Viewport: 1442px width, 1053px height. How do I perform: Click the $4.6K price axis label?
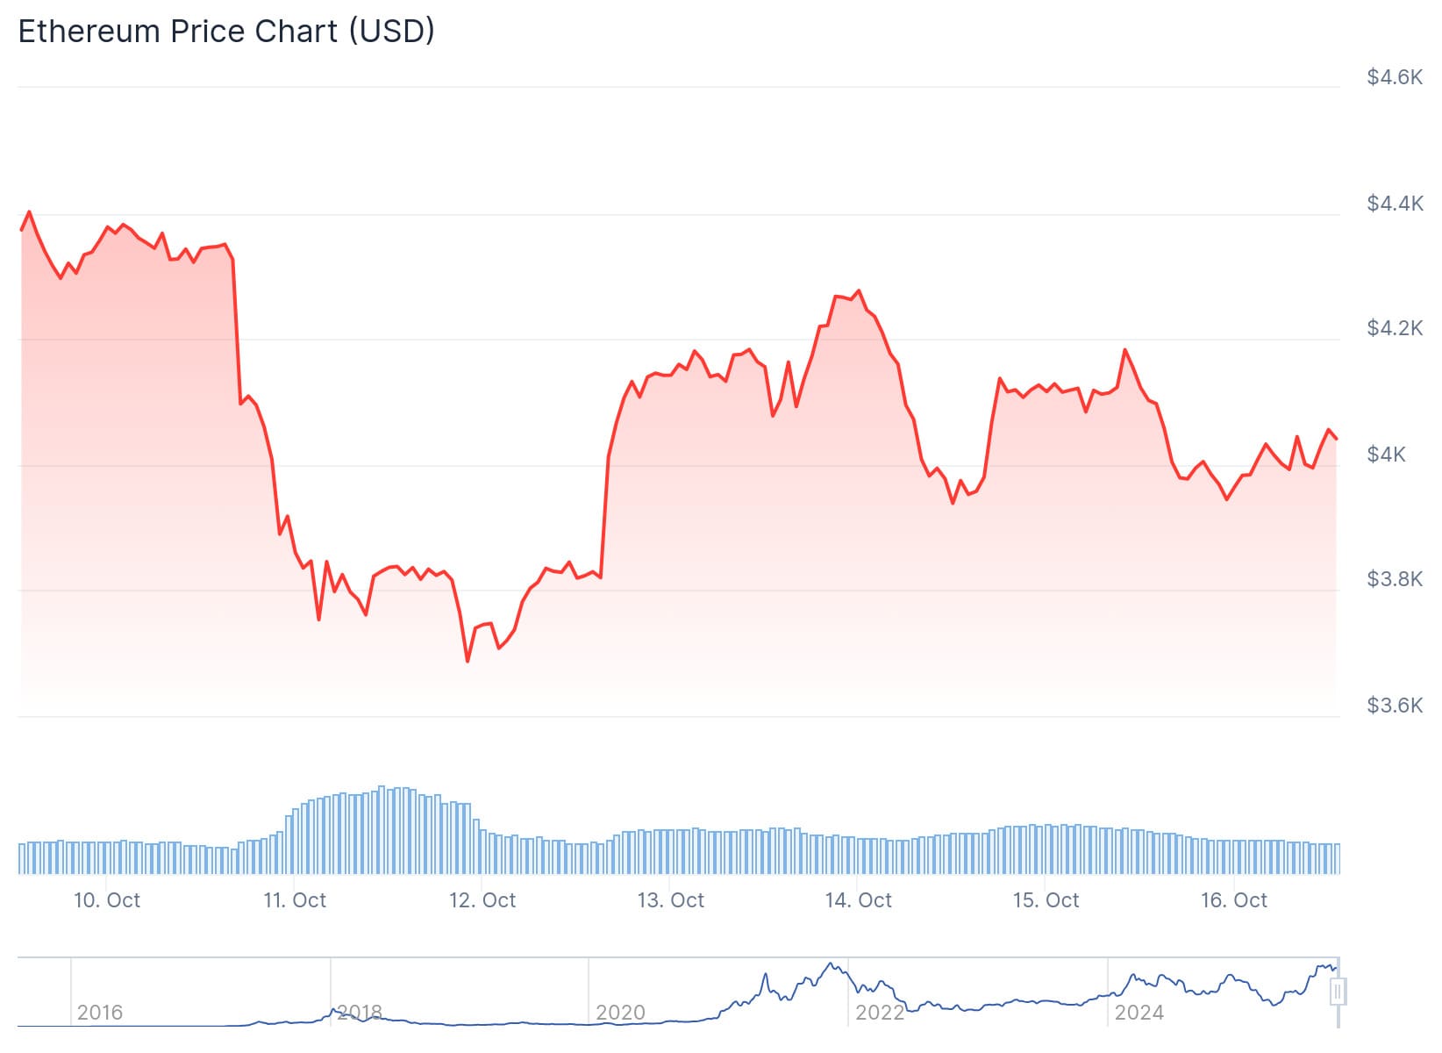click(1395, 78)
